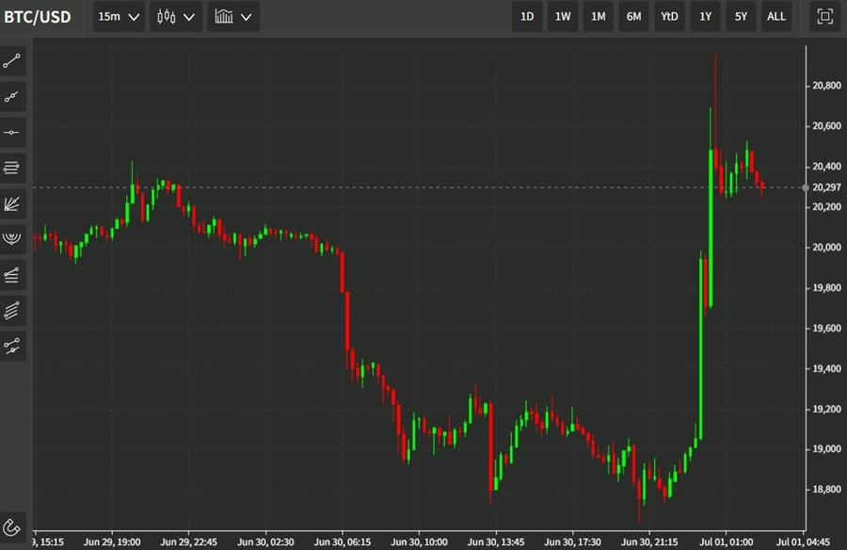
Task: Open the indicators dropdown
Action: (x=233, y=16)
